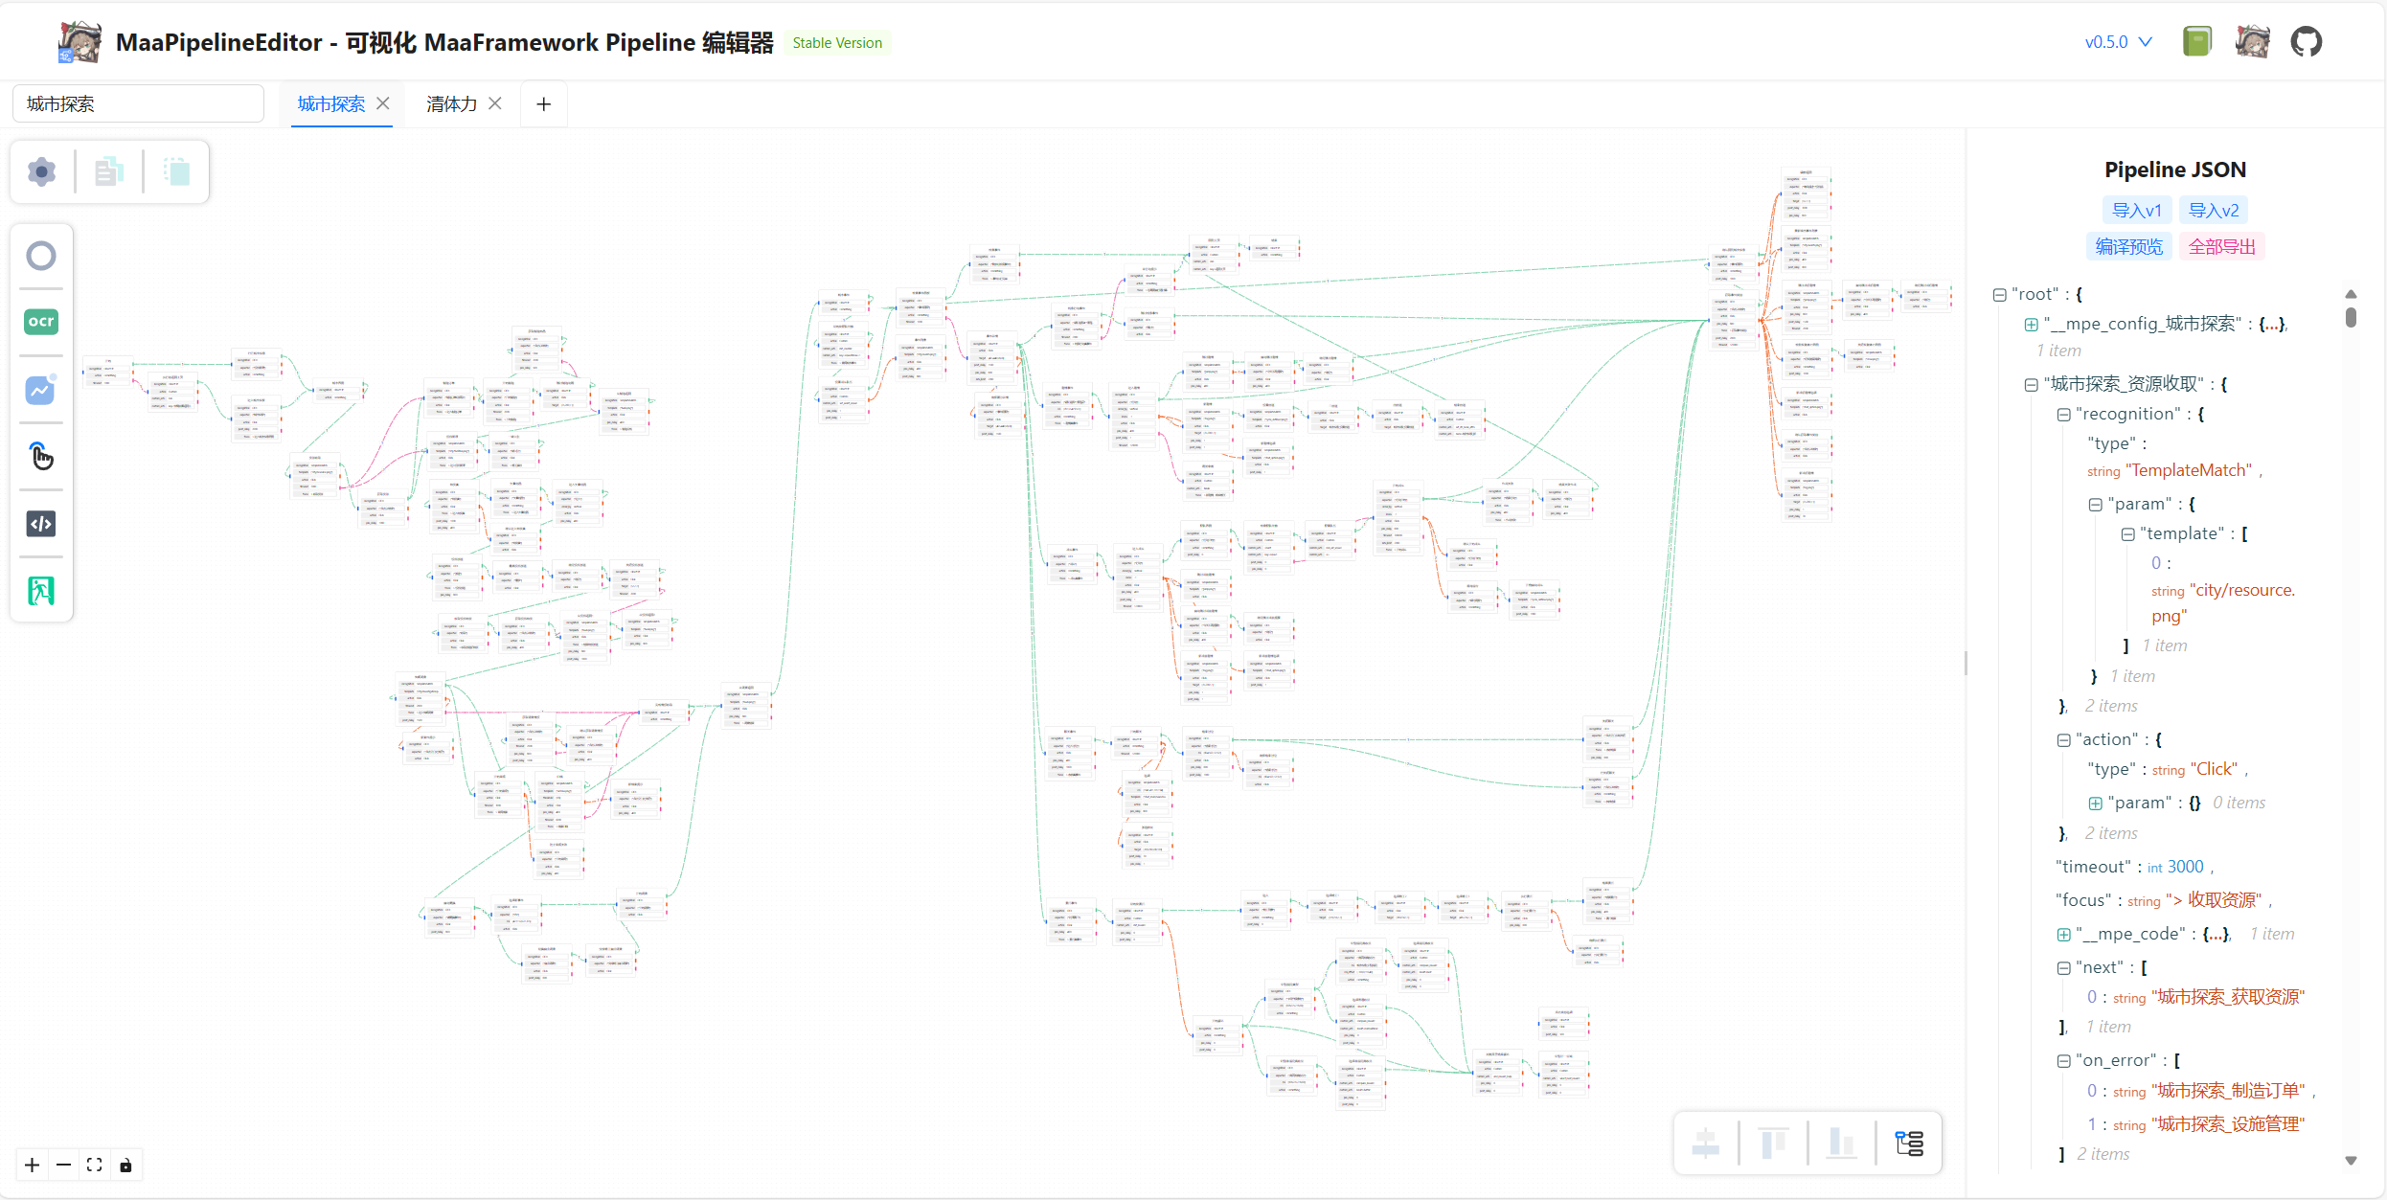
Task: Add an OCR recognition node
Action: click(41, 322)
